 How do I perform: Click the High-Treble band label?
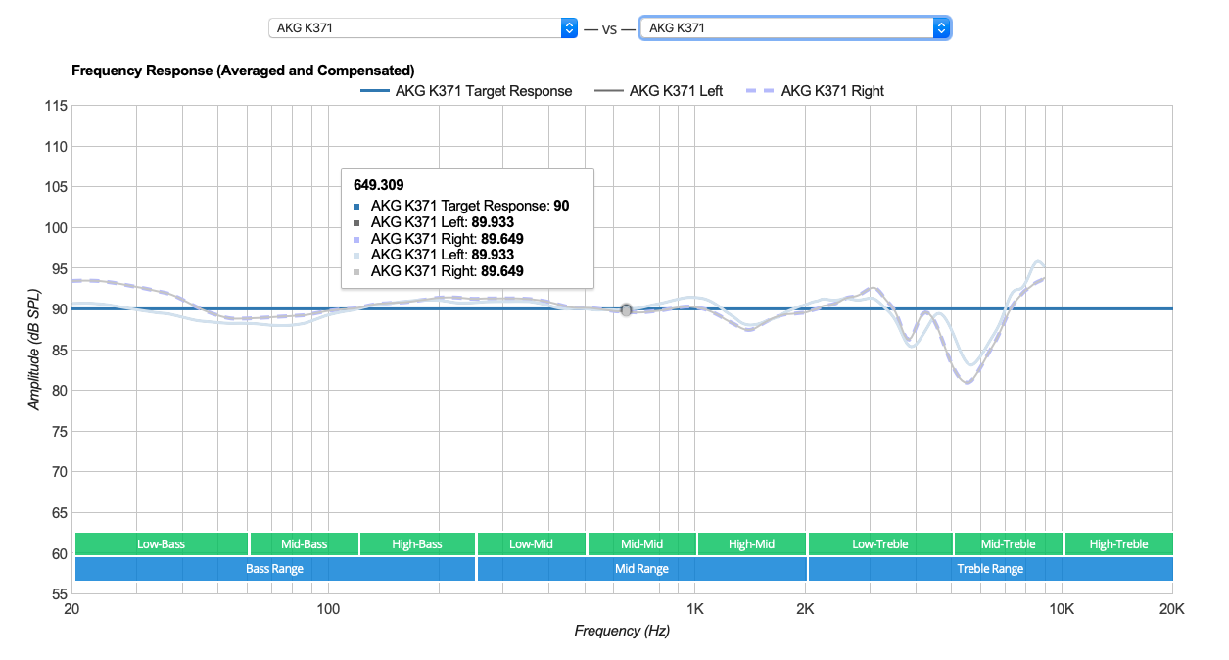pyautogui.click(x=1118, y=543)
